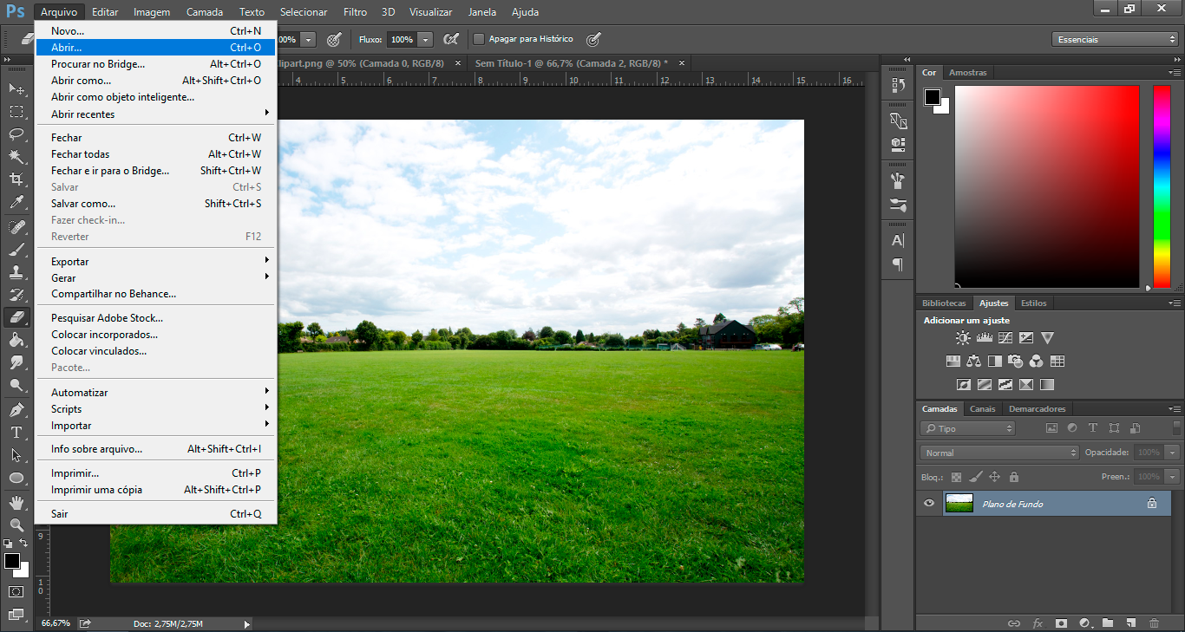Toggle lock image pixels brush icon
Viewport: 1185px width, 632px height.
click(x=975, y=477)
